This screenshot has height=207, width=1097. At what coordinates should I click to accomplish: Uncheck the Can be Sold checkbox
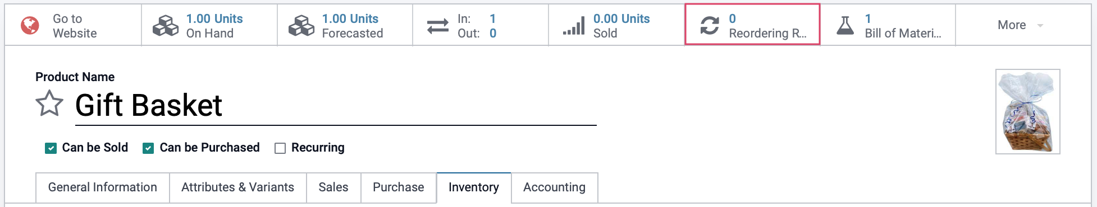51,148
